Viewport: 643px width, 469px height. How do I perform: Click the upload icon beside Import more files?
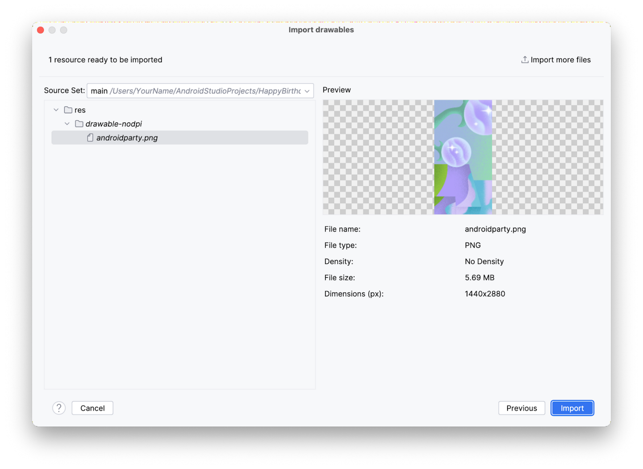tap(525, 60)
